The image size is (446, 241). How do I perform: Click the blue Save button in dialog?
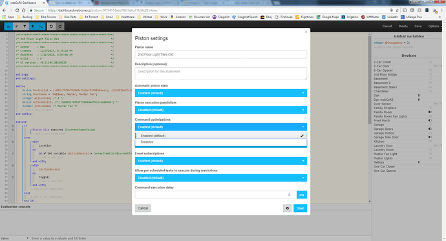point(300,208)
